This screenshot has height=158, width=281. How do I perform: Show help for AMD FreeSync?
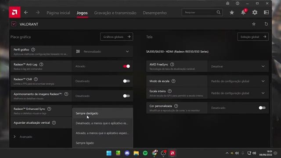[x=172, y=65]
